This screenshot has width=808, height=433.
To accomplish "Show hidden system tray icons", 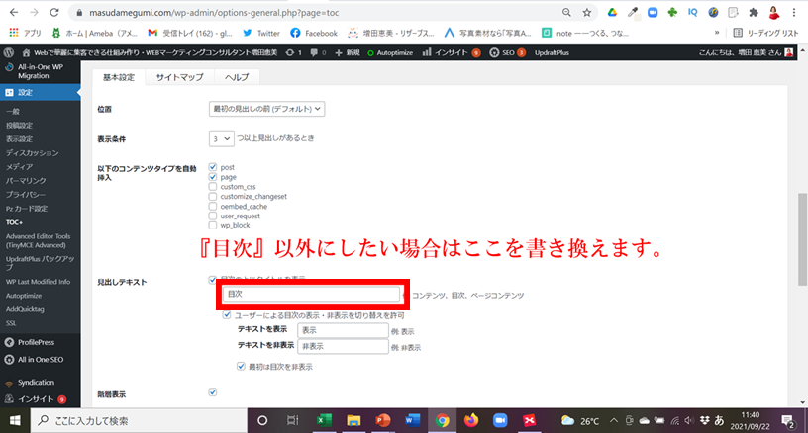I will tap(613, 421).
